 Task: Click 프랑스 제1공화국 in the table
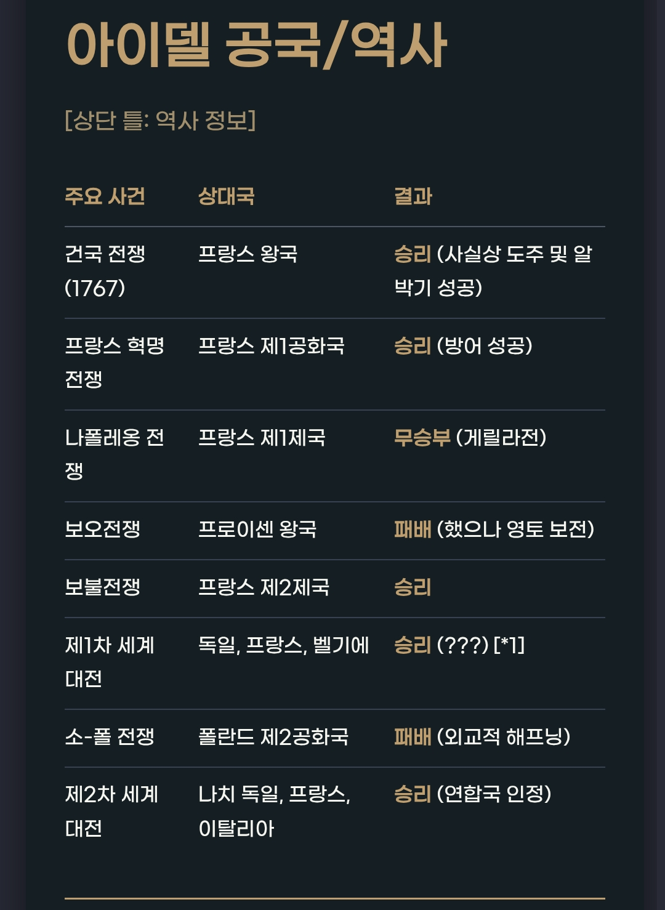(271, 345)
